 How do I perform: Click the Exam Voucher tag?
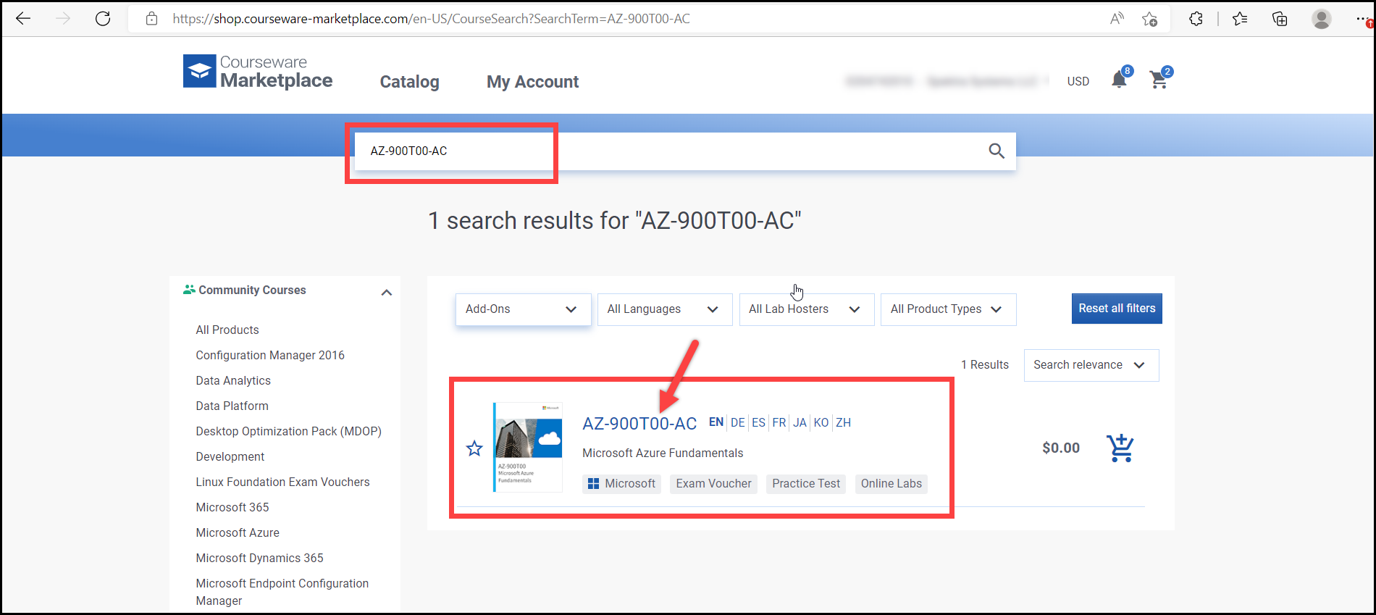pyautogui.click(x=713, y=484)
